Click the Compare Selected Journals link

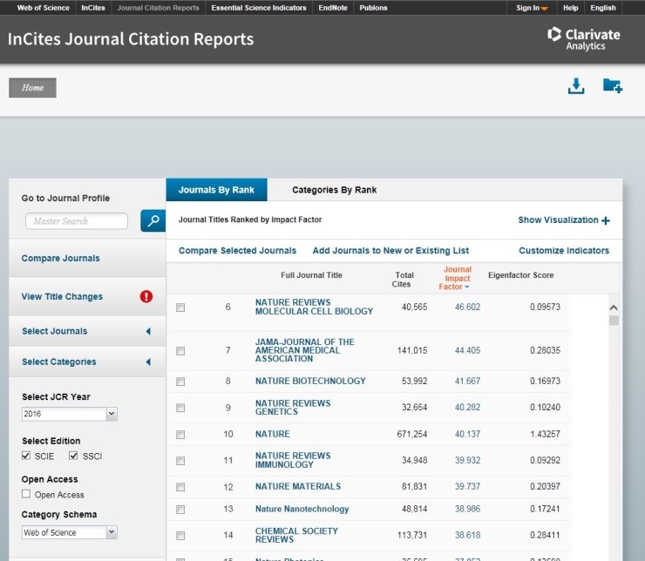coord(237,251)
